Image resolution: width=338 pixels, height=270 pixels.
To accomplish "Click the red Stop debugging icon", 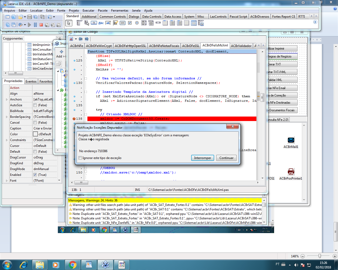I will coord(41,25).
